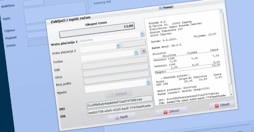Click the amount box right of Vrsta plaćanja 1

pos(133,43)
